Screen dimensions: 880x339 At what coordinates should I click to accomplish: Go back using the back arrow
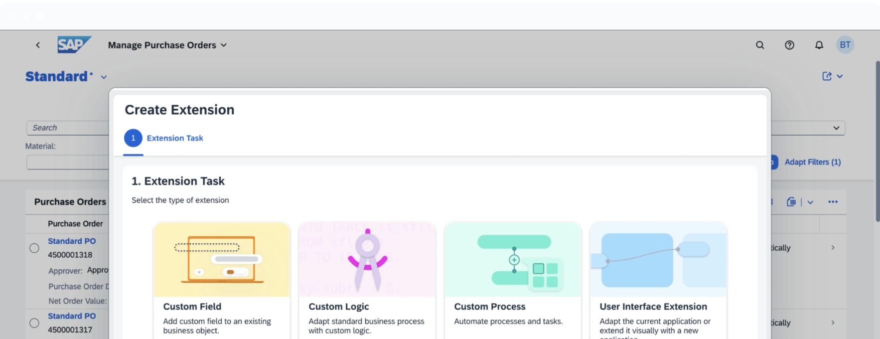pyautogui.click(x=38, y=45)
